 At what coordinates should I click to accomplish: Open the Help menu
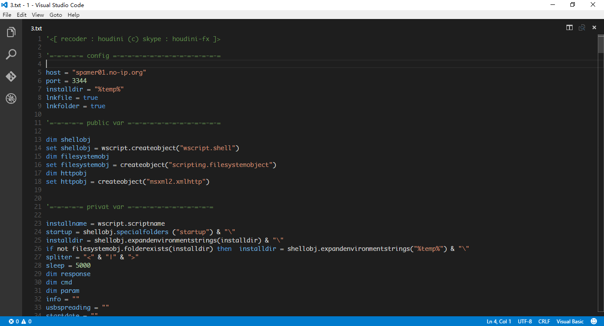(x=73, y=15)
